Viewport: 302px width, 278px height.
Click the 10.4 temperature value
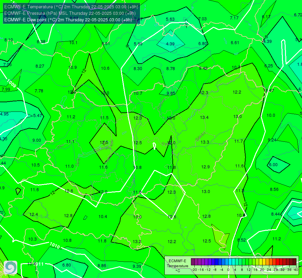[x=103, y=217]
